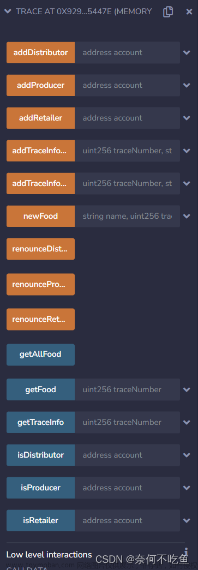Call the renounceRet... function
This screenshot has height=570, width=198.
(41, 319)
